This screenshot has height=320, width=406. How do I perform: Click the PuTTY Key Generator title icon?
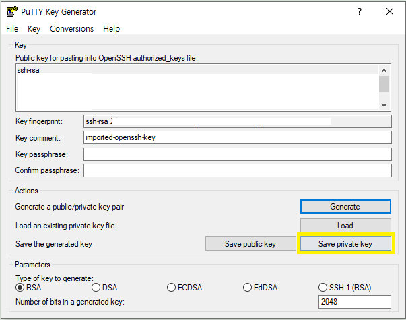click(11, 11)
